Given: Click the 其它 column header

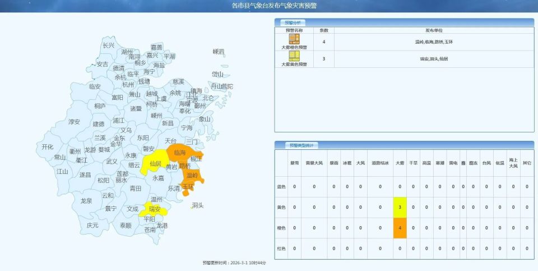Looking at the screenshot, I should click(527, 163).
